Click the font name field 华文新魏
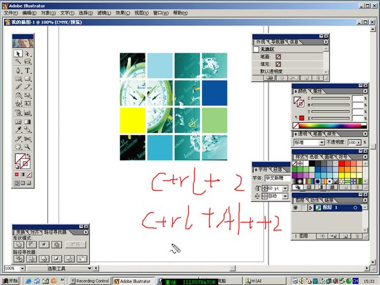 point(277,178)
